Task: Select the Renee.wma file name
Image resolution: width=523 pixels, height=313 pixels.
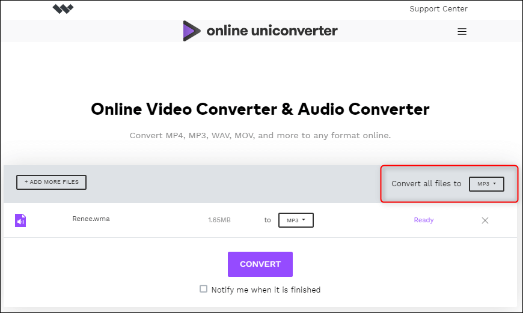Action: (91, 219)
